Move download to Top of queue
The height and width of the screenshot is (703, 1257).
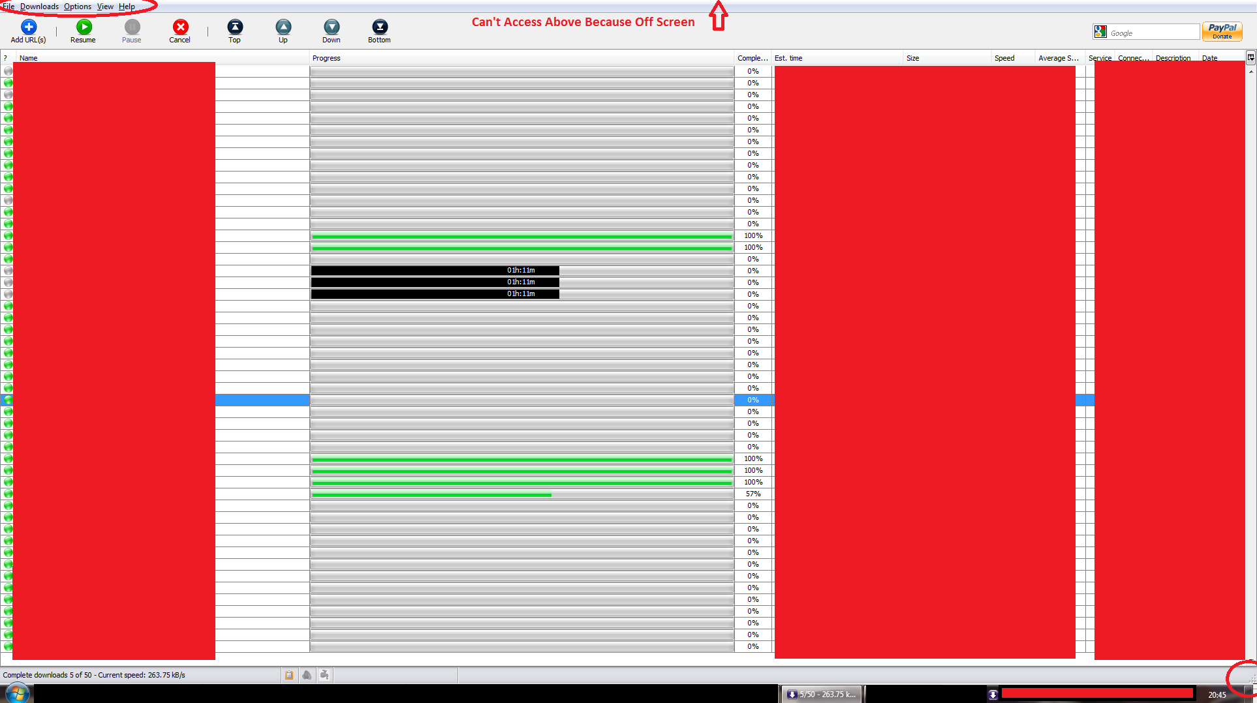pyautogui.click(x=235, y=27)
